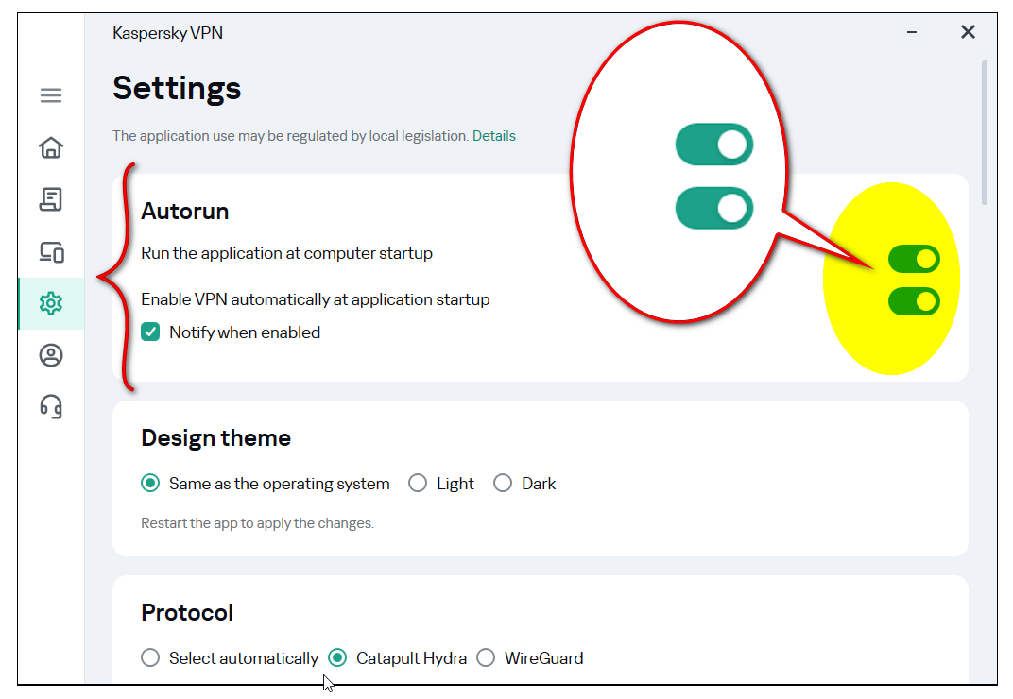Uncheck the Notify when enabled checkbox
1013x699 pixels.
(x=150, y=332)
